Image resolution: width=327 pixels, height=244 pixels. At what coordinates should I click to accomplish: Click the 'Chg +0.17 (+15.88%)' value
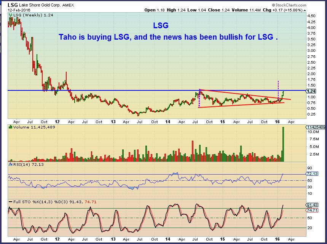point(282,10)
